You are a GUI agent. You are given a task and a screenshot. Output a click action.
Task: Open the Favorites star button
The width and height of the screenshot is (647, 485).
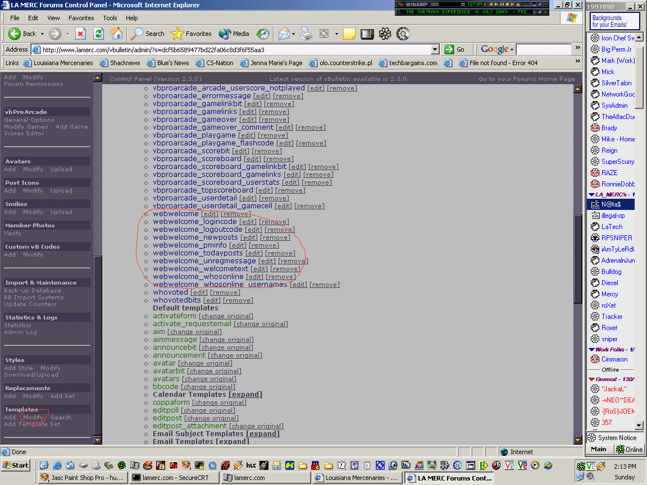pos(191,34)
